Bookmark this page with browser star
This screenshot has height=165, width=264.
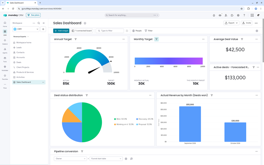coord(242,9)
